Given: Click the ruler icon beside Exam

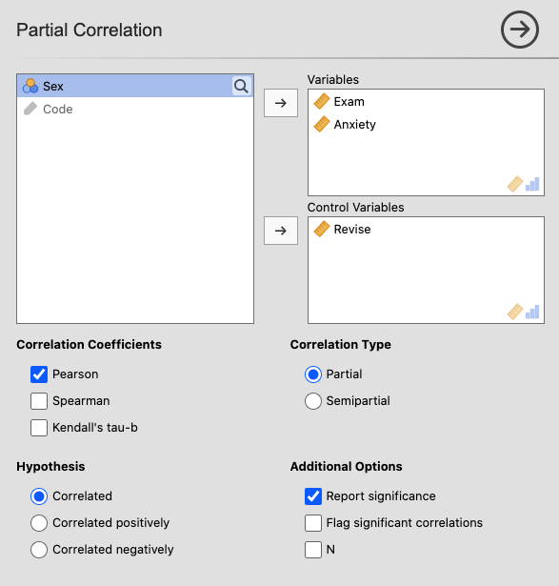Looking at the screenshot, I should pos(322,101).
